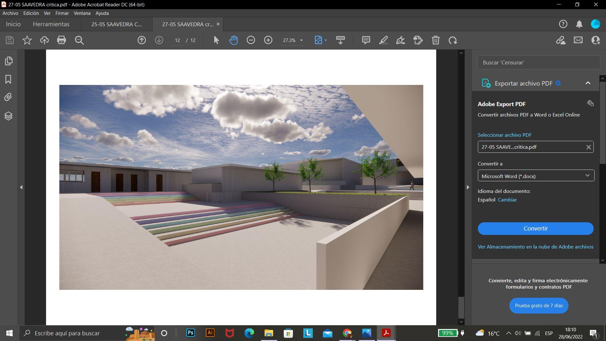Open the search text magnifier tool

79,40
